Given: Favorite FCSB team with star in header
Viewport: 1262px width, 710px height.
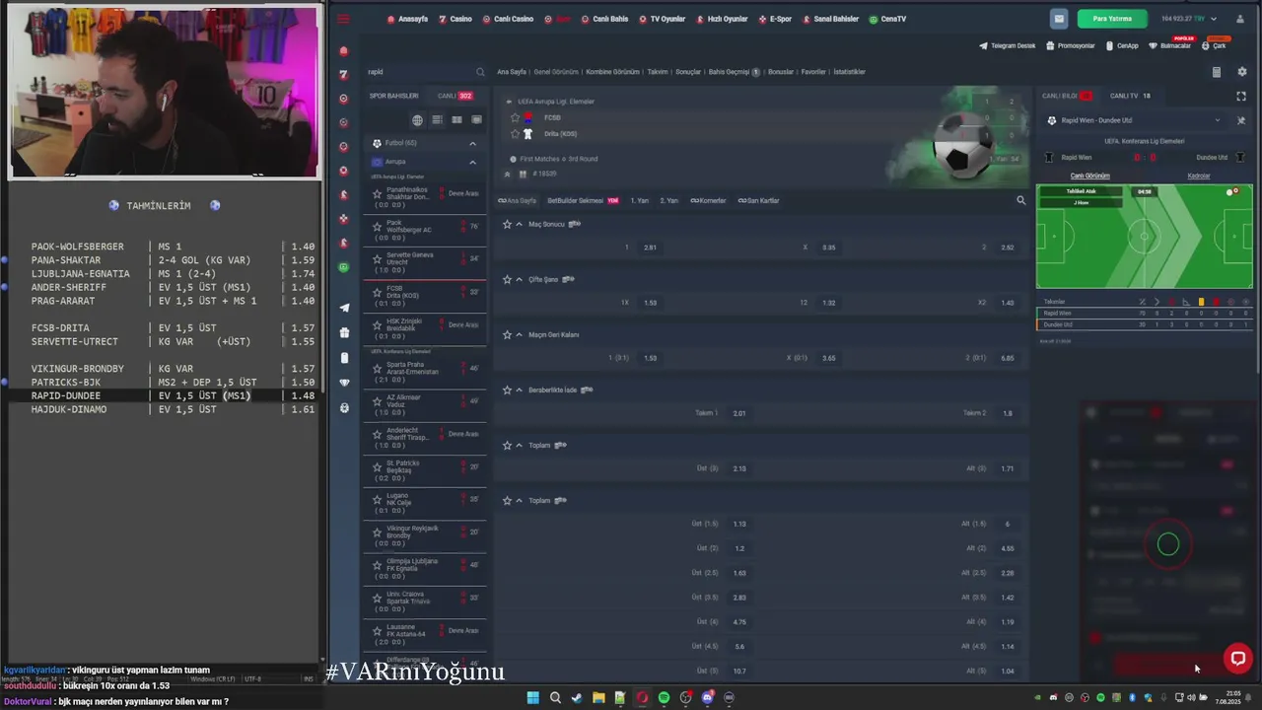Looking at the screenshot, I should point(515,117).
